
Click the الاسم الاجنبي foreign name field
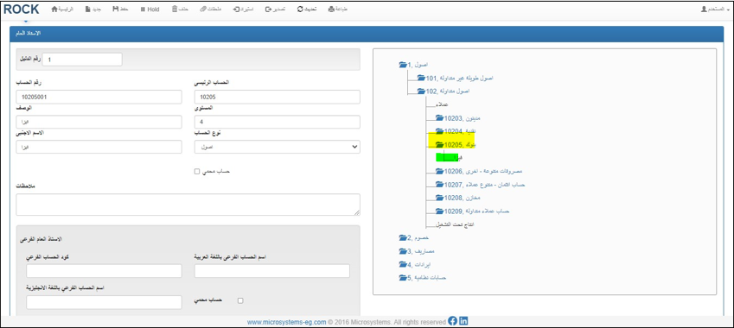(x=99, y=147)
